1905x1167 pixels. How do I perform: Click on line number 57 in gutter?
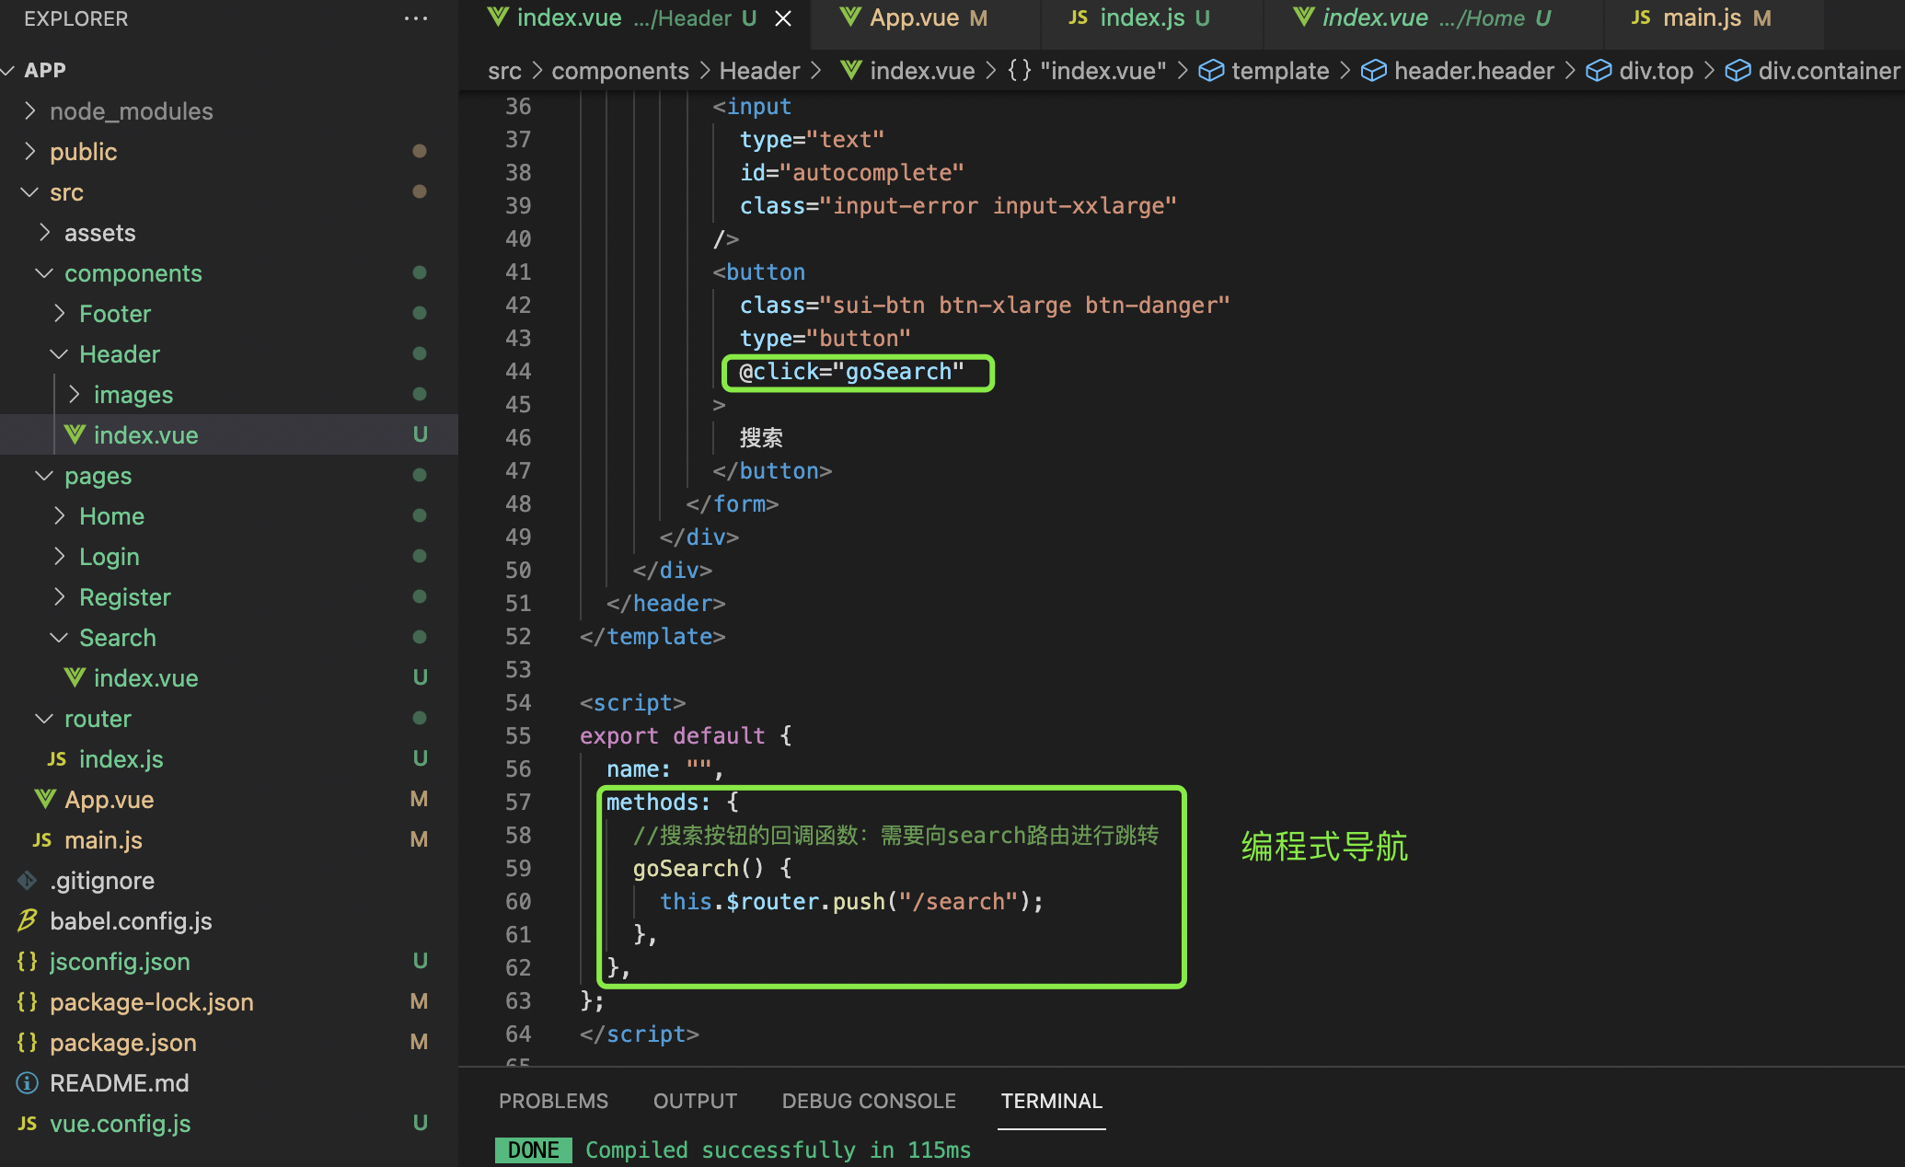click(x=518, y=803)
